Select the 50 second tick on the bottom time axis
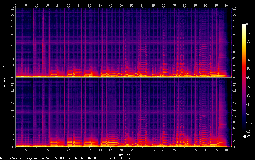 121,149
